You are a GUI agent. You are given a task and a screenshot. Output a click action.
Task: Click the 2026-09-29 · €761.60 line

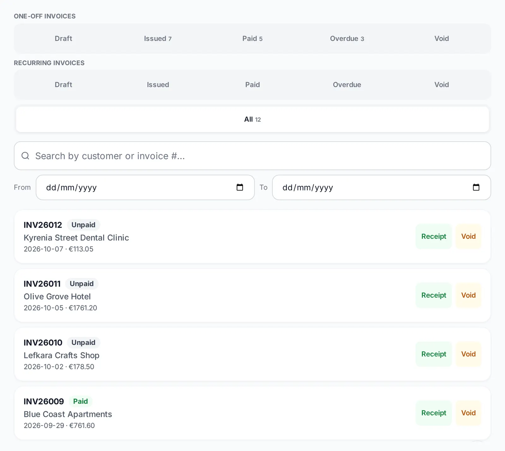point(59,426)
